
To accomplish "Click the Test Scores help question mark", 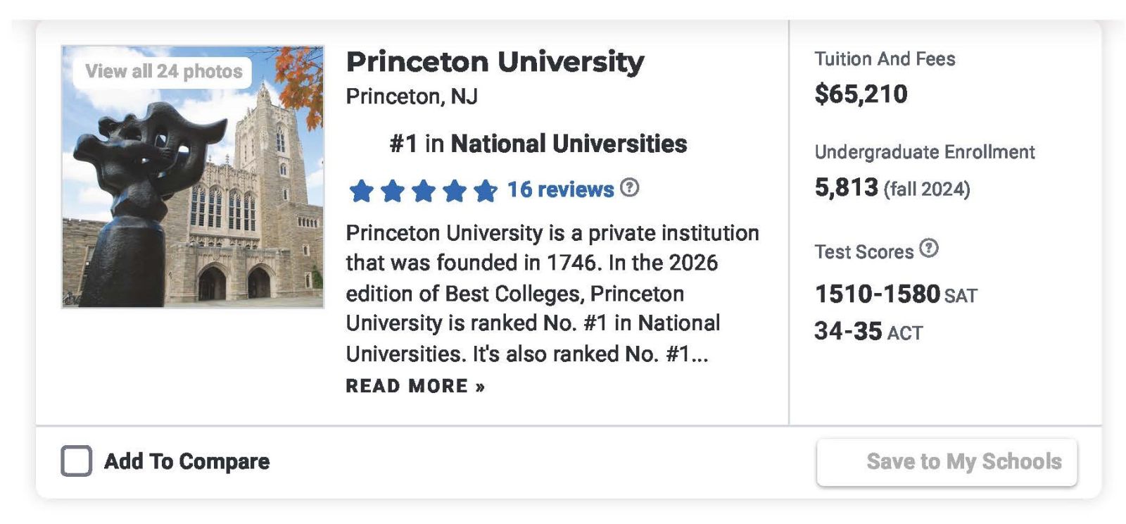I will [x=929, y=249].
